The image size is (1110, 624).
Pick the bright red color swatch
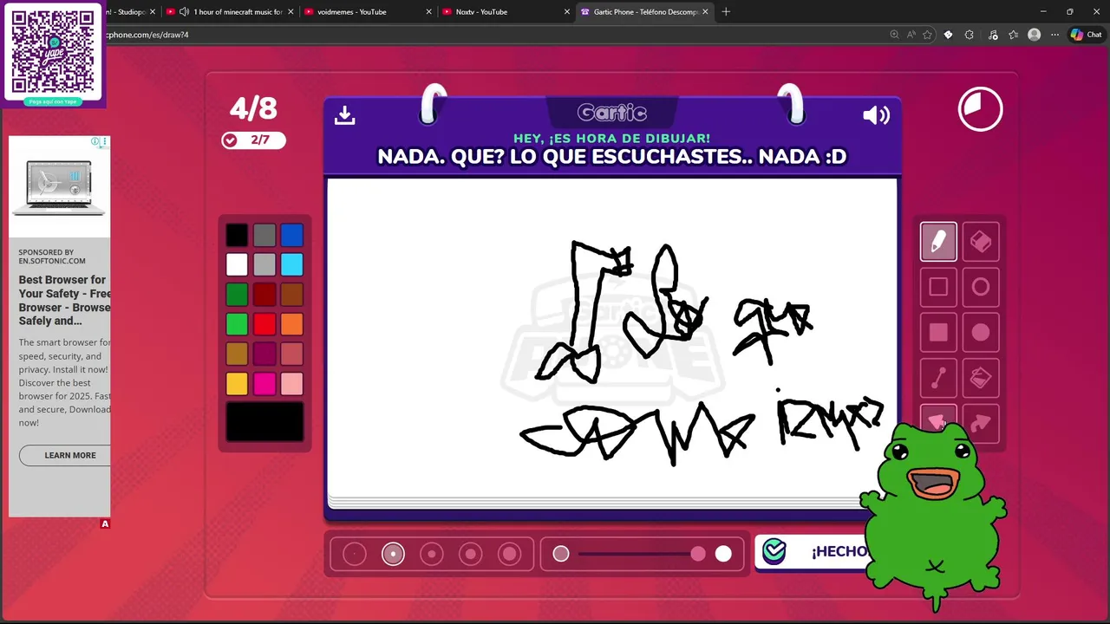click(x=264, y=324)
